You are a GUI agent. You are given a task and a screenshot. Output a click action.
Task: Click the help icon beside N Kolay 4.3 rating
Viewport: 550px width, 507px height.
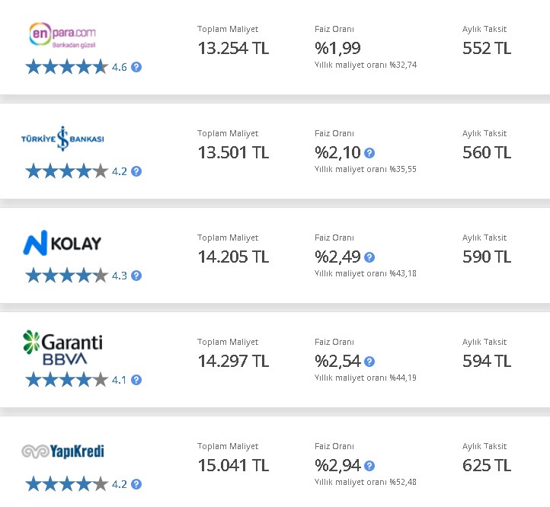(136, 276)
